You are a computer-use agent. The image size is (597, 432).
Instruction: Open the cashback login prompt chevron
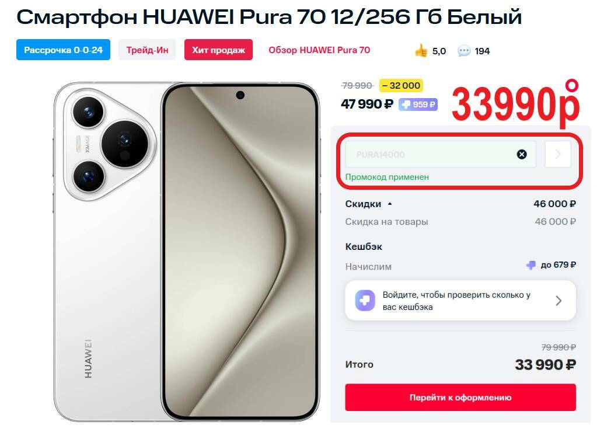point(558,301)
